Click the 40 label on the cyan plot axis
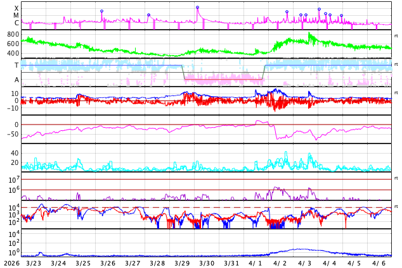 (15, 153)
